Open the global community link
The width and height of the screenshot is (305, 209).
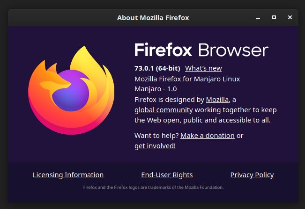point(164,110)
